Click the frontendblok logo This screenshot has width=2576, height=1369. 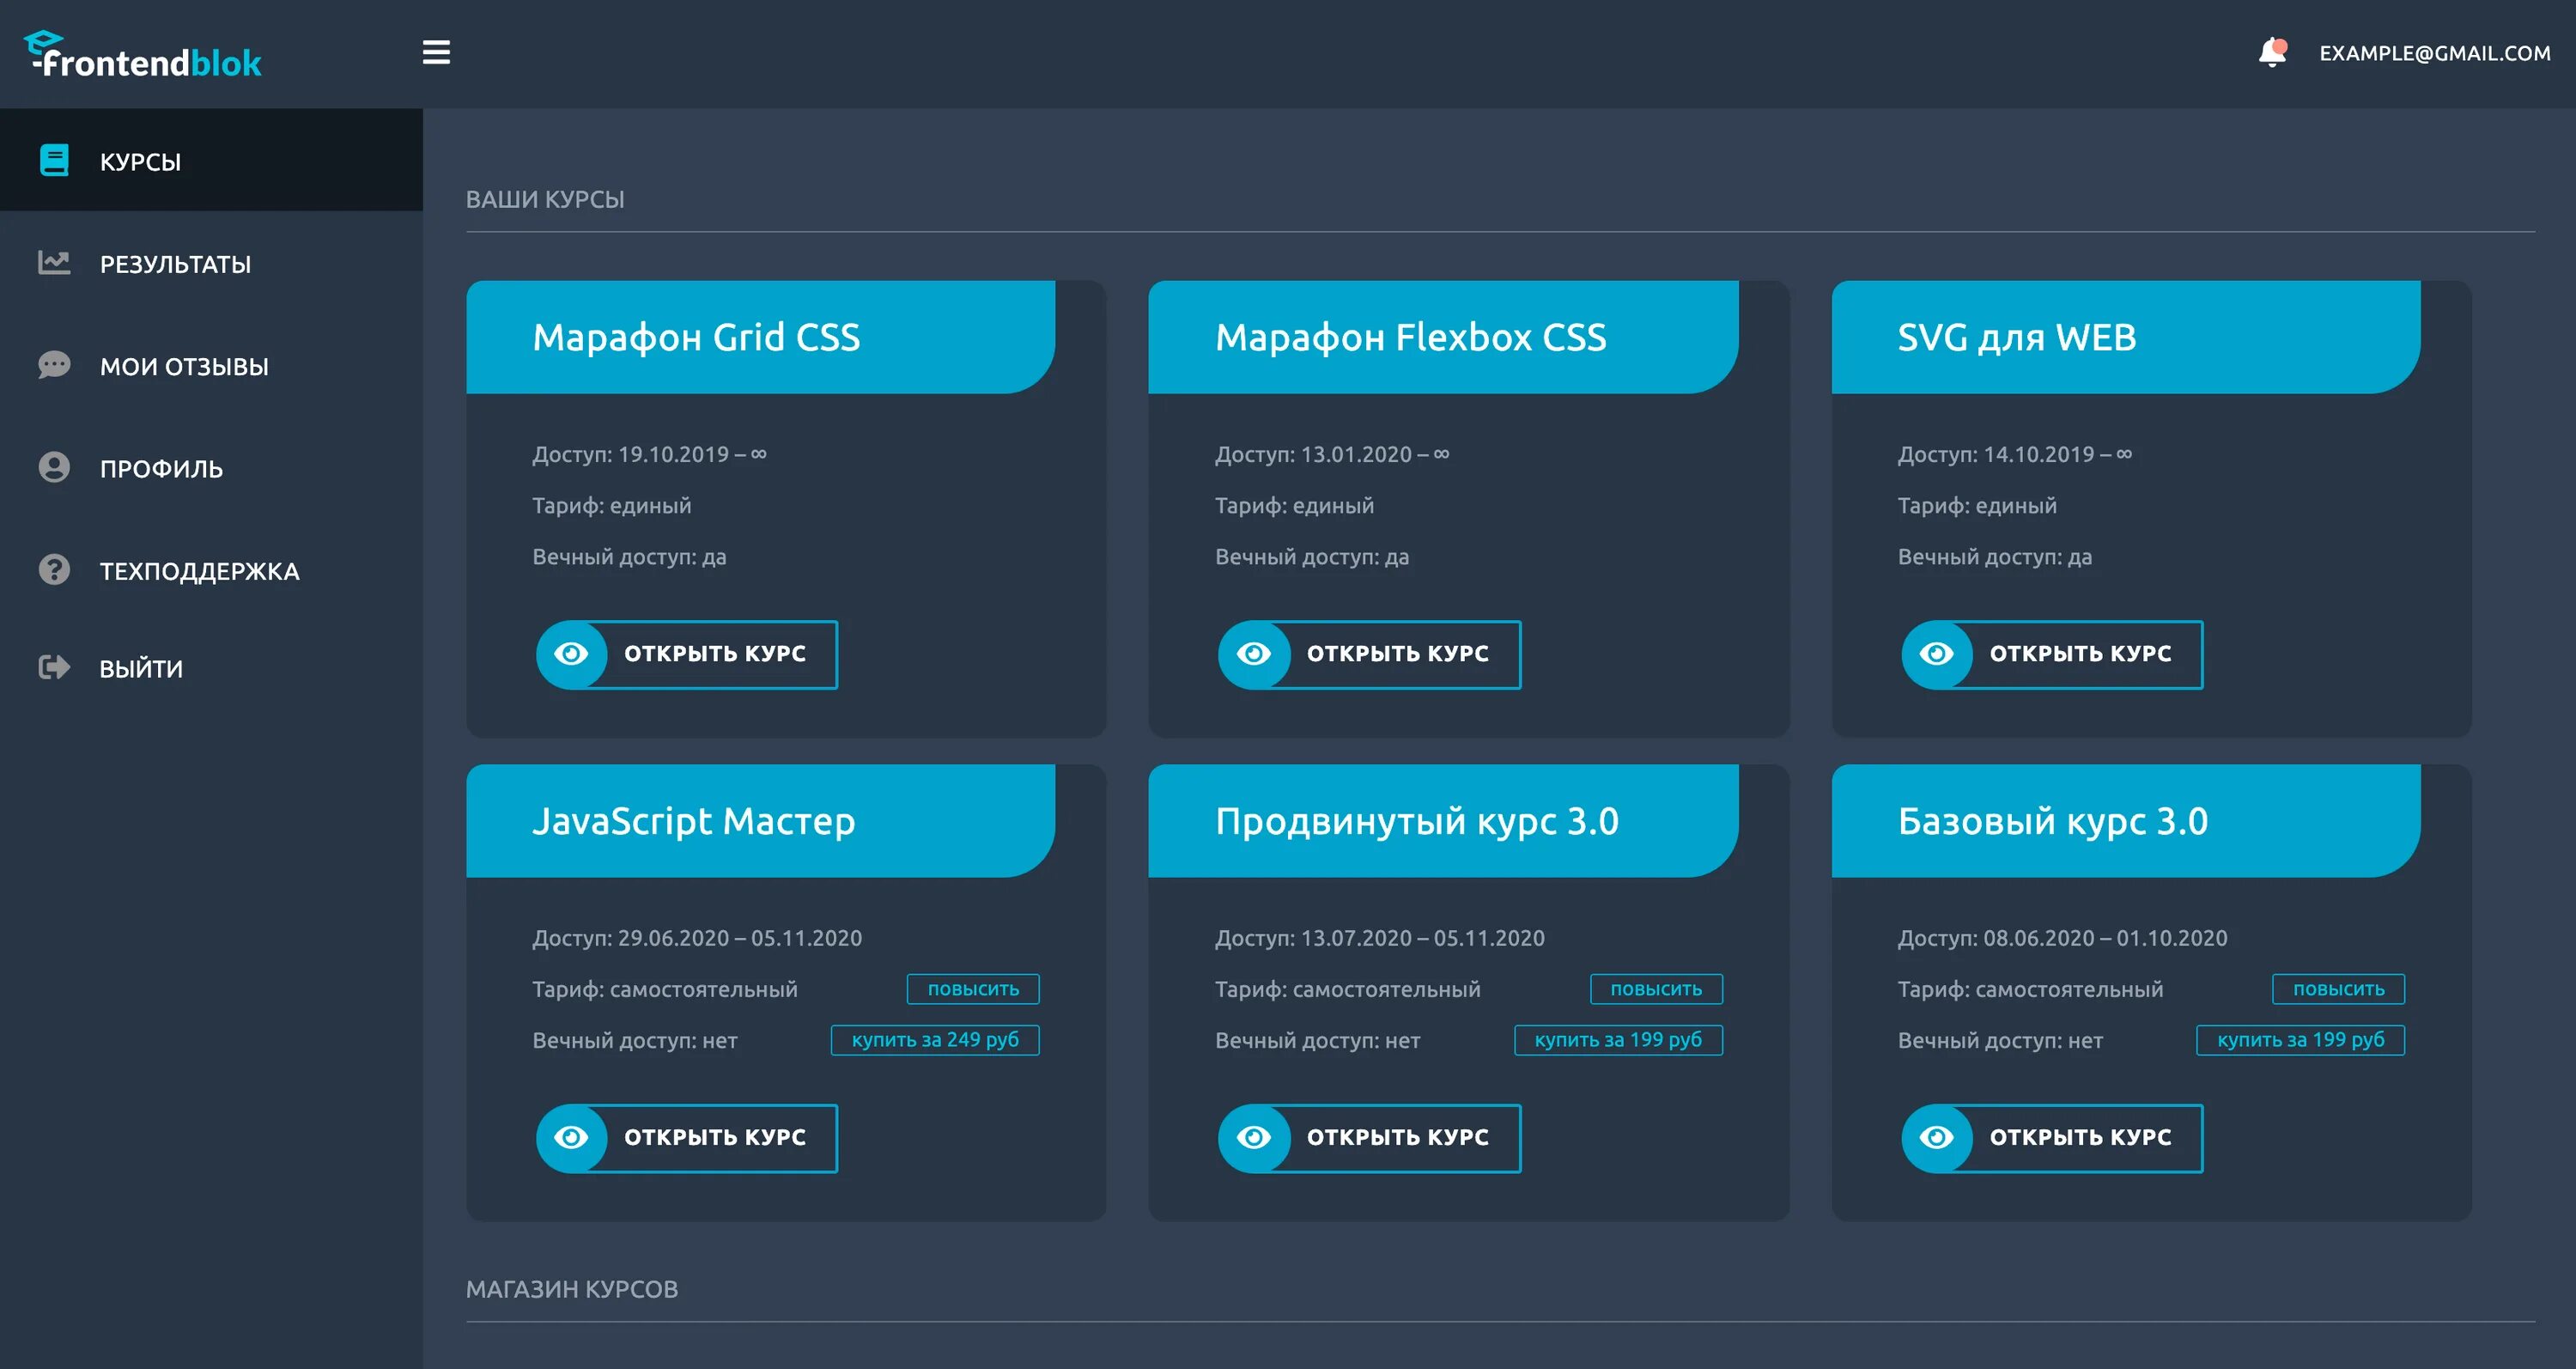point(144,56)
